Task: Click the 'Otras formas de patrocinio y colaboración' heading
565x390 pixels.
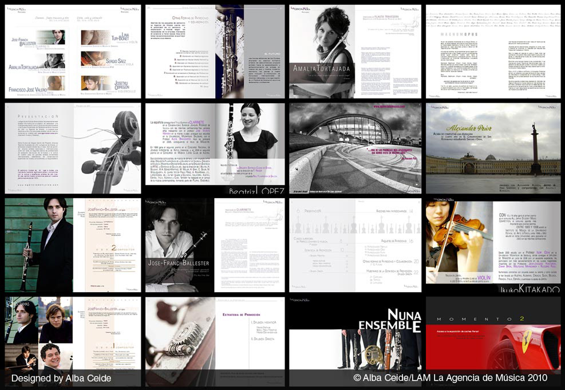Action: [x=190, y=20]
